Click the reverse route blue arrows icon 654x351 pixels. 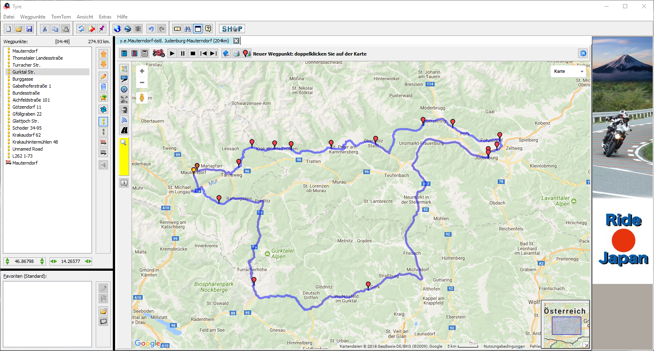pos(104,109)
